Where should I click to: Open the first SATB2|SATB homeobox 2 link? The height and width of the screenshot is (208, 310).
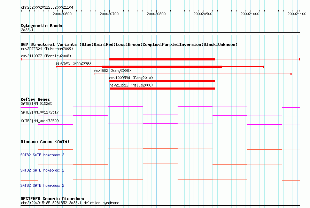pyautogui.click(x=42, y=155)
